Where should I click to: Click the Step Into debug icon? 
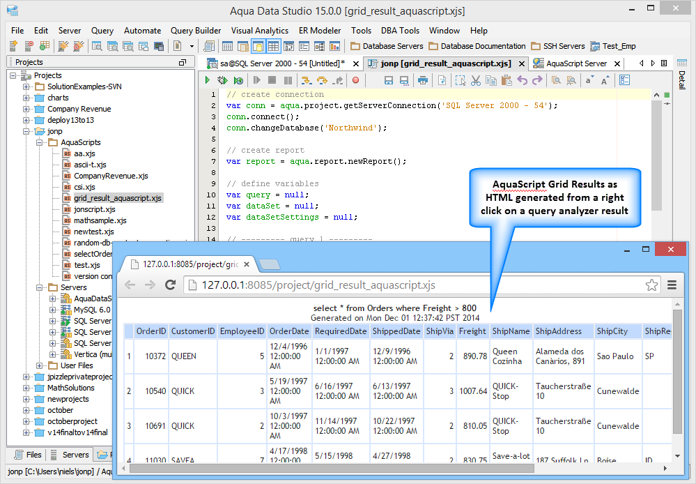click(x=307, y=80)
